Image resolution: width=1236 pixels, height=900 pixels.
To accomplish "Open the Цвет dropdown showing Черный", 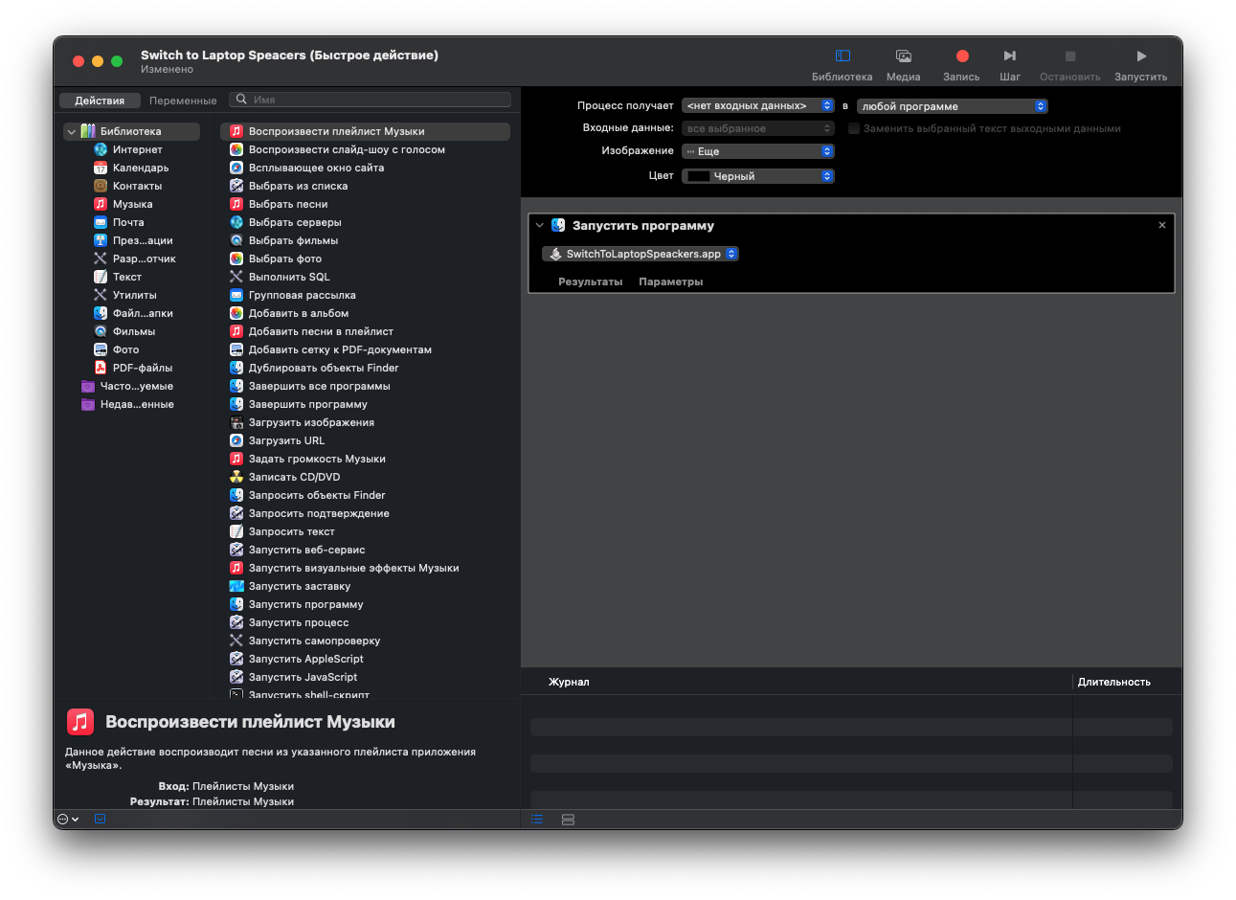I will pyautogui.click(x=757, y=176).
